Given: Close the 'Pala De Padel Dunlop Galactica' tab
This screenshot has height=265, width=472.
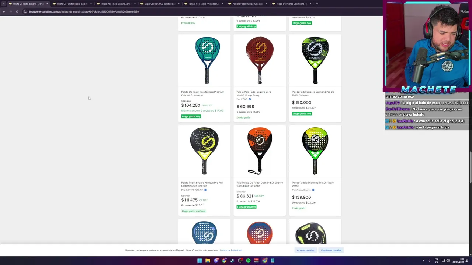Looking at the screenshot, I should click(267, 4).
